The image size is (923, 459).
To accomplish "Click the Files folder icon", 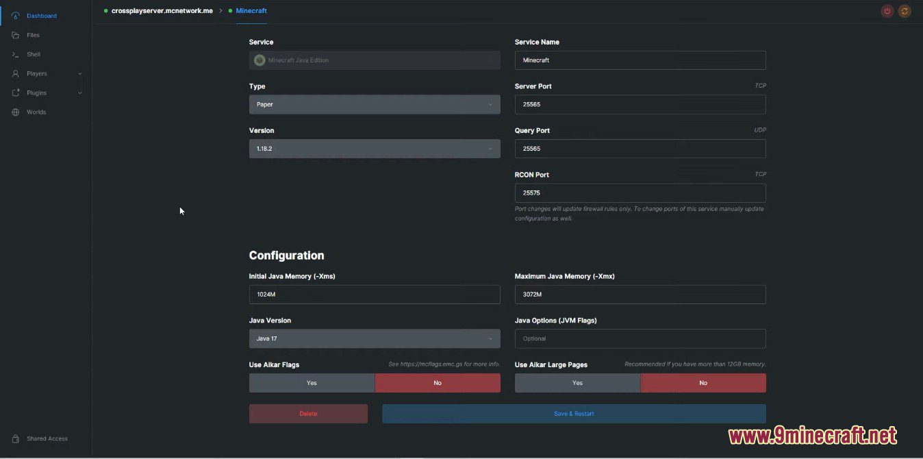I will (16, 35).
